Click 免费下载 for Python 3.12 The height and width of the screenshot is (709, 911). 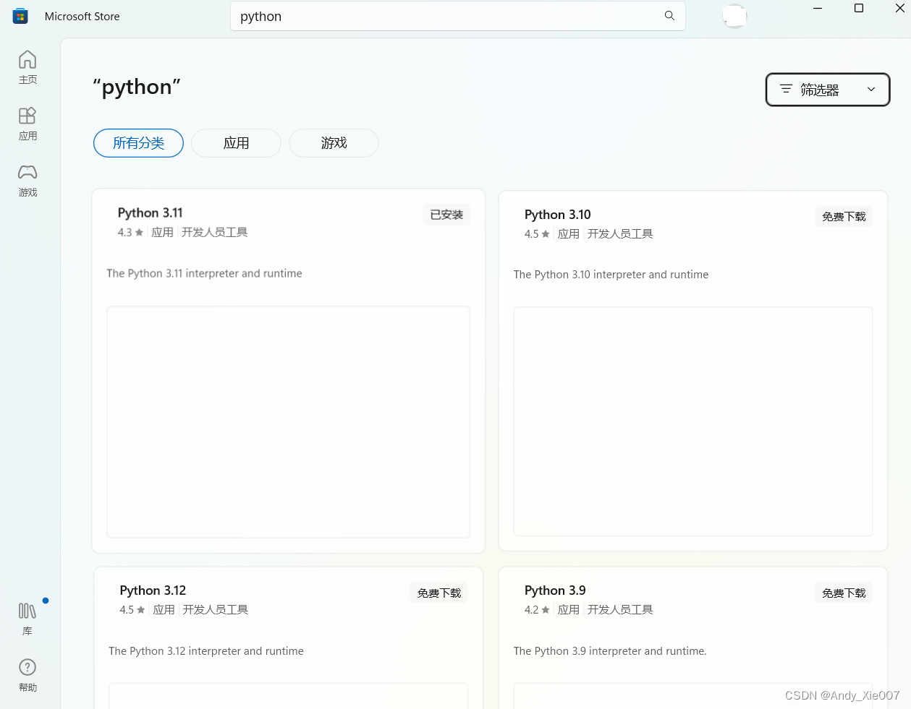tap(439, 593)
